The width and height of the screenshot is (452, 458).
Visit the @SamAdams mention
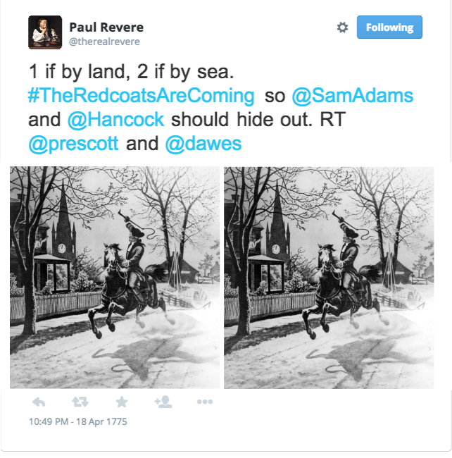(353, 96)
